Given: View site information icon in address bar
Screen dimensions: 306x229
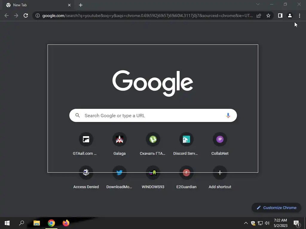Looking at the screenshot, I should click(38, 16).
